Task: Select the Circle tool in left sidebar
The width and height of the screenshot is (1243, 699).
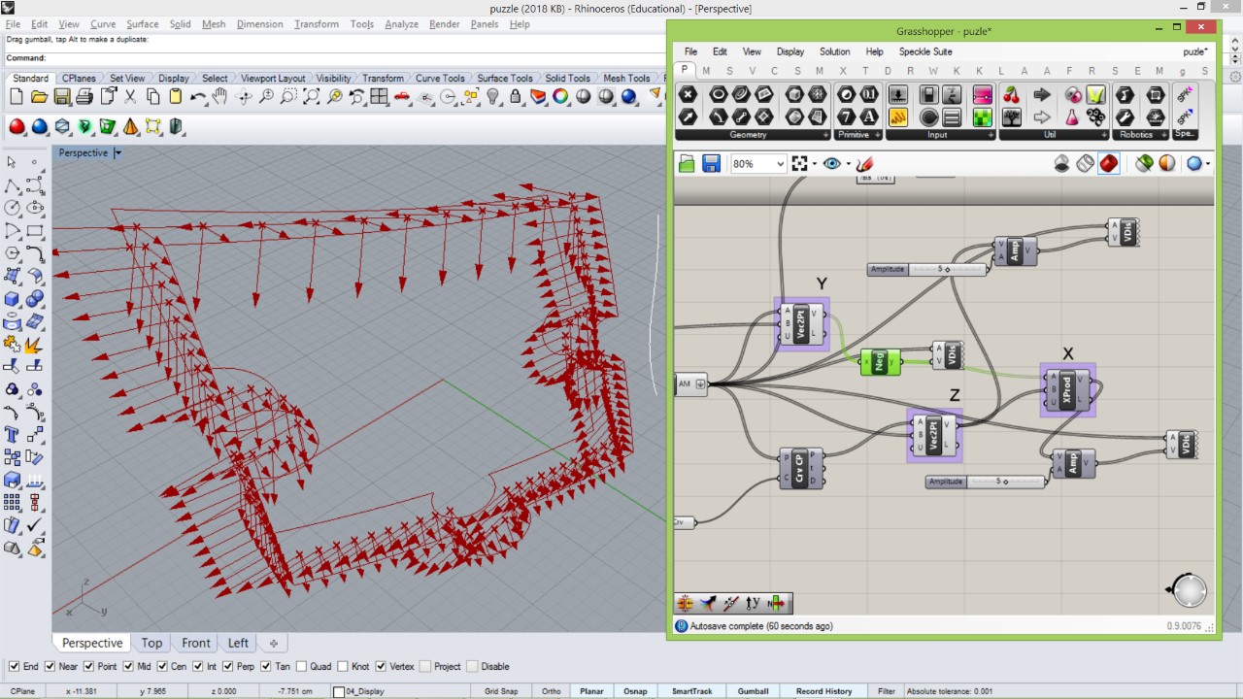Action: 13,208
